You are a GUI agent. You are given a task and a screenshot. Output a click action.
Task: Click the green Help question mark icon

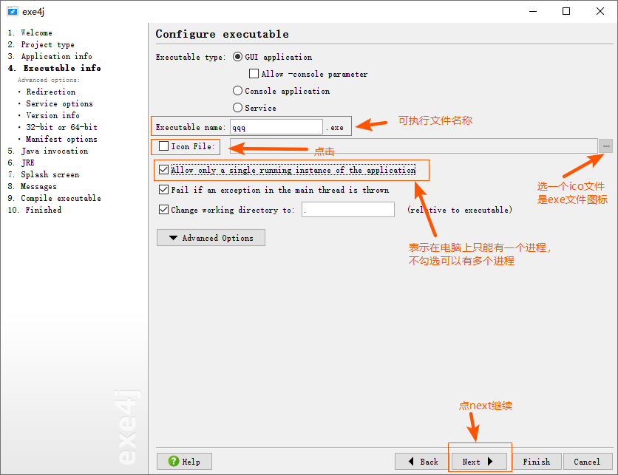[174, 461]
